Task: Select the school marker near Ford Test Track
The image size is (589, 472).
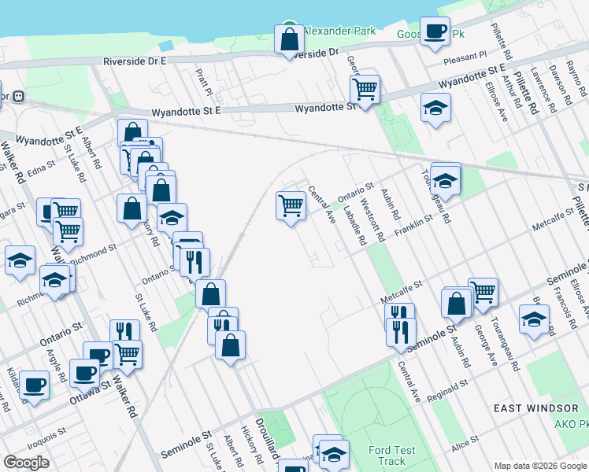Action: [x=335, y=455]
